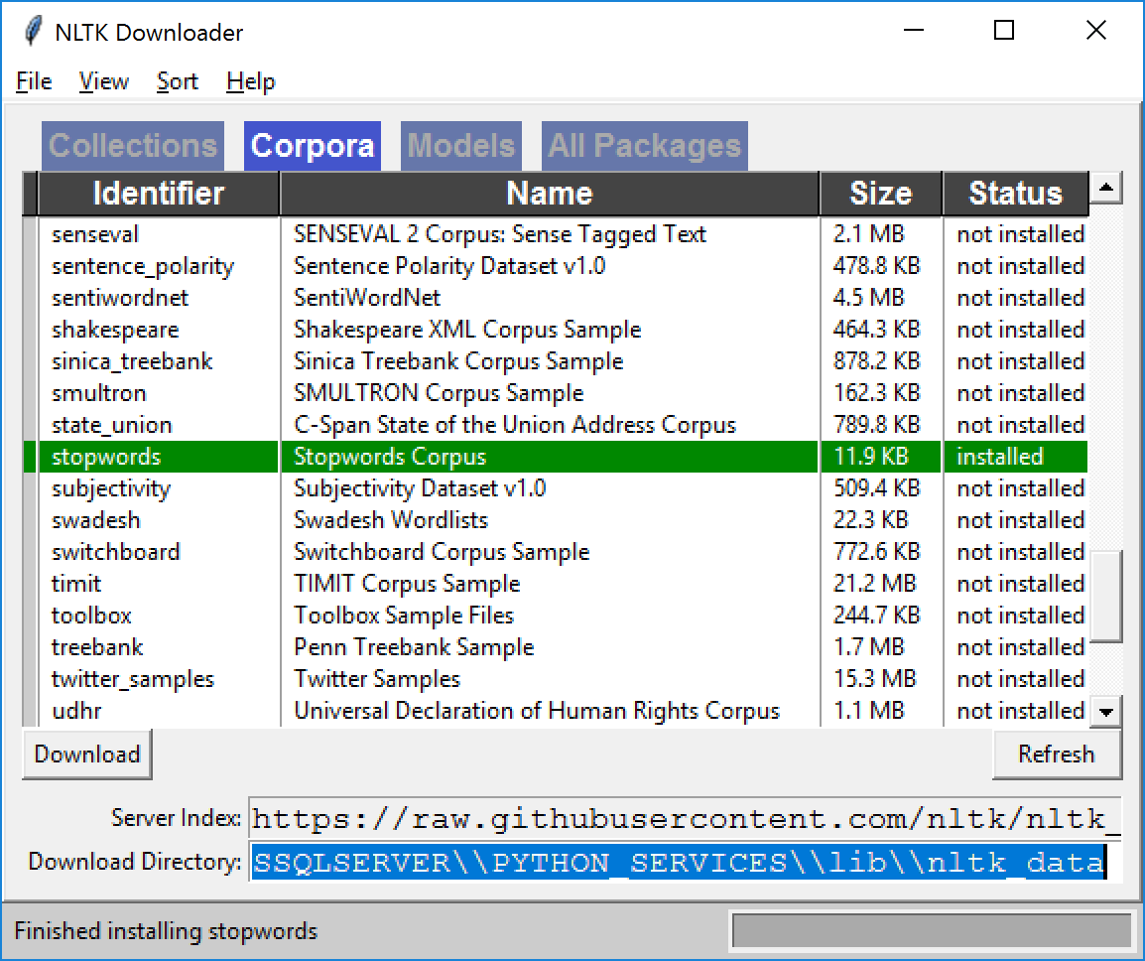1145x961 pixels.
Task: Open the File menu
Action: [x=34, y=81]
